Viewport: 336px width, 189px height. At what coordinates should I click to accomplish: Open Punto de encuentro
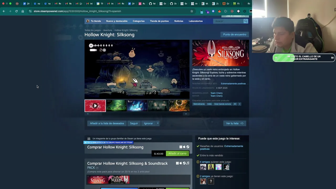[x=235, y=34]
